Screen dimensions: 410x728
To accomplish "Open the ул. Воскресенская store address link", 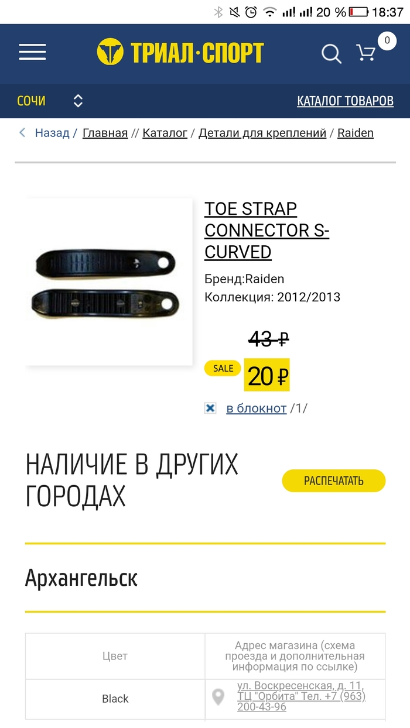I will (x=302, y=696).
